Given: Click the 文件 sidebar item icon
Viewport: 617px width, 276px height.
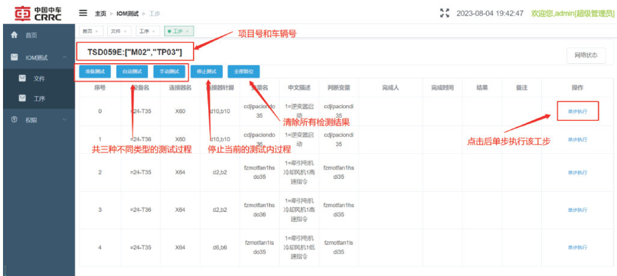Looking at the screenshot, I should coord(22,78).
